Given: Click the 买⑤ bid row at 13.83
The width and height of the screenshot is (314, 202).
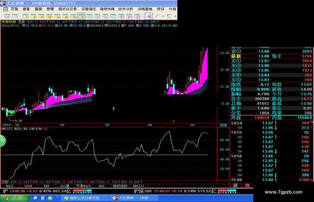Looking at the screenshot, I should click(271, 80).
